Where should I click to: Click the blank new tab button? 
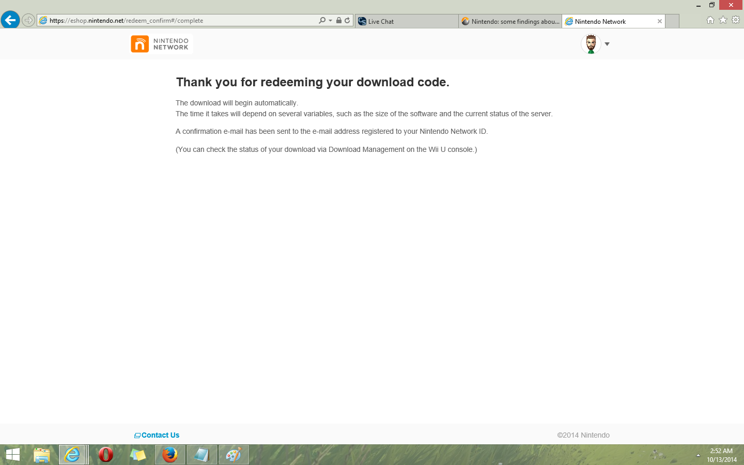pyautogui.click(x=672, y=22)
